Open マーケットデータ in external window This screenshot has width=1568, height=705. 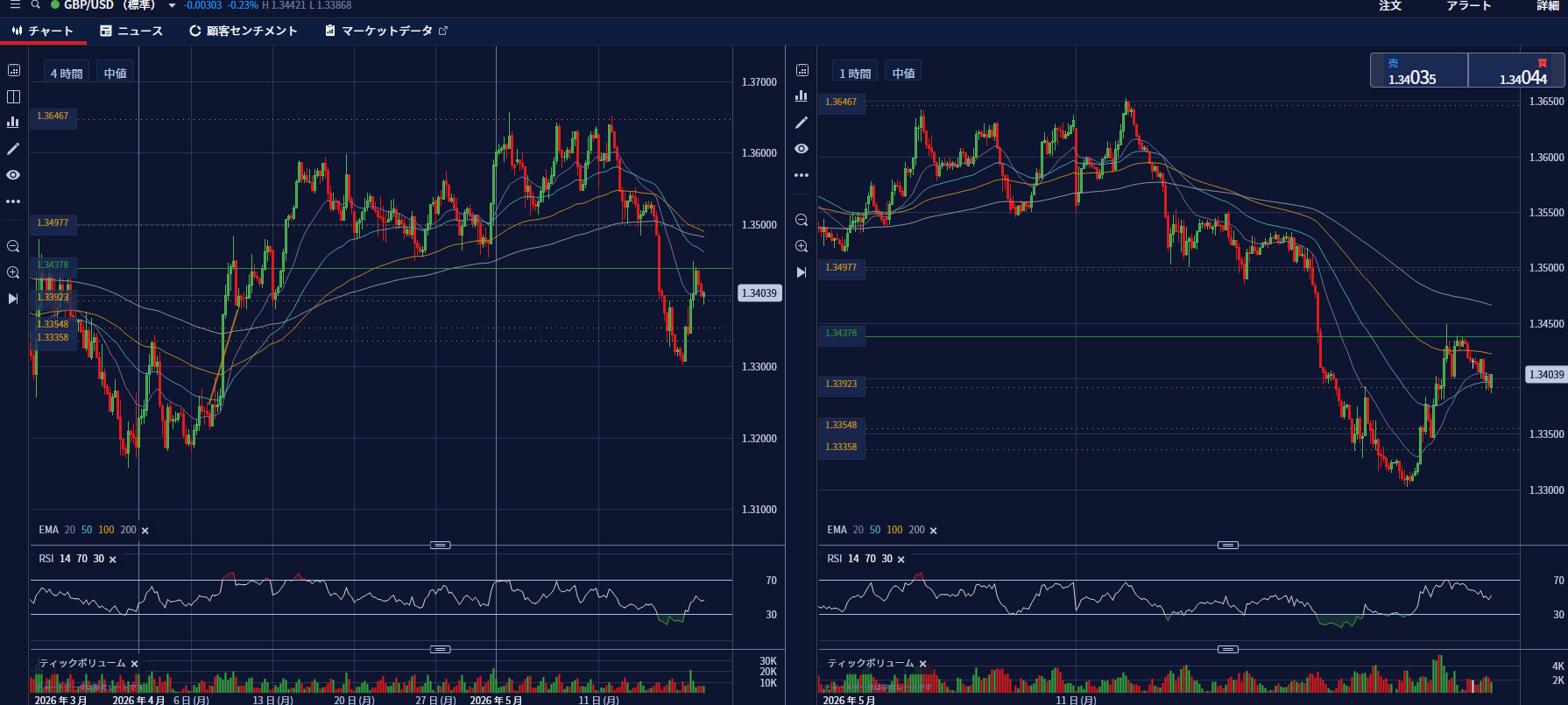coord(386,31)
